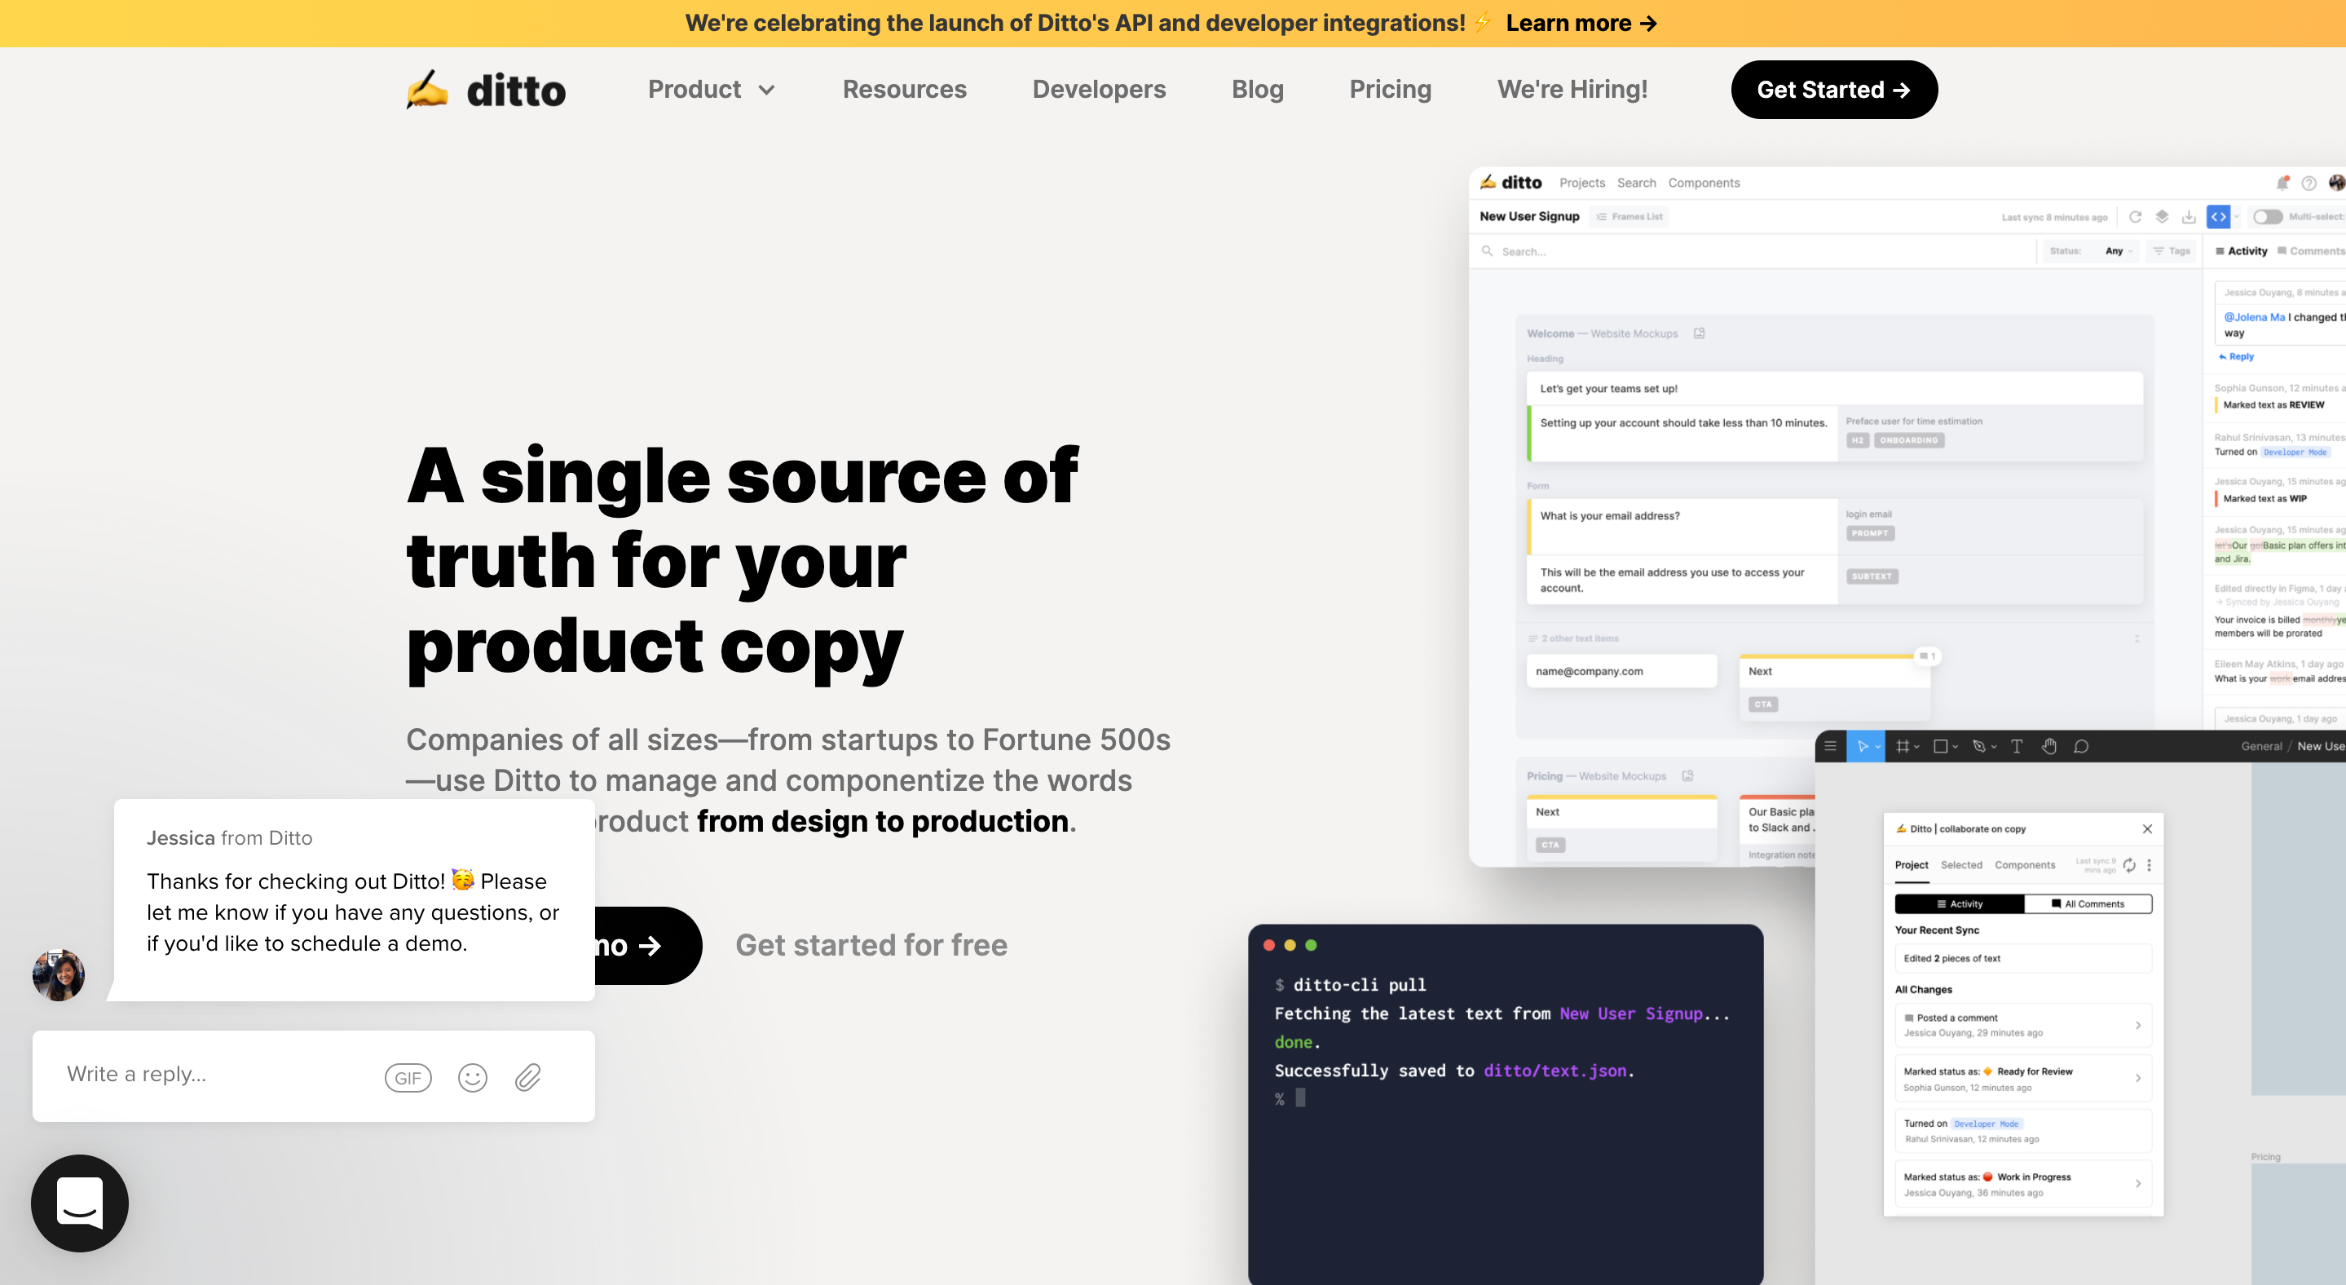This screenshot has height=1285, width=2346.
Task: Click the Get Started button
Action: [1833, 89]
